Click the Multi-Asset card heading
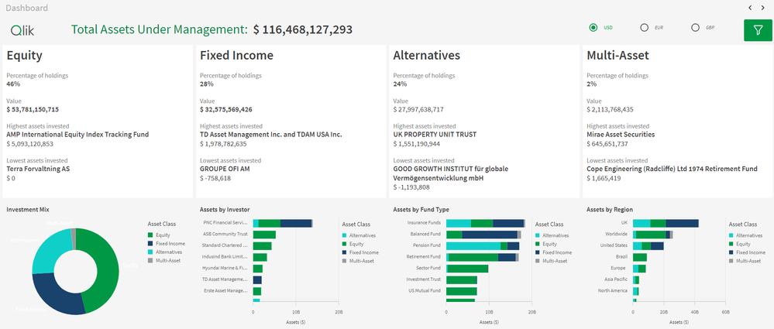This screenshot has width=774, height=329. 617,56
